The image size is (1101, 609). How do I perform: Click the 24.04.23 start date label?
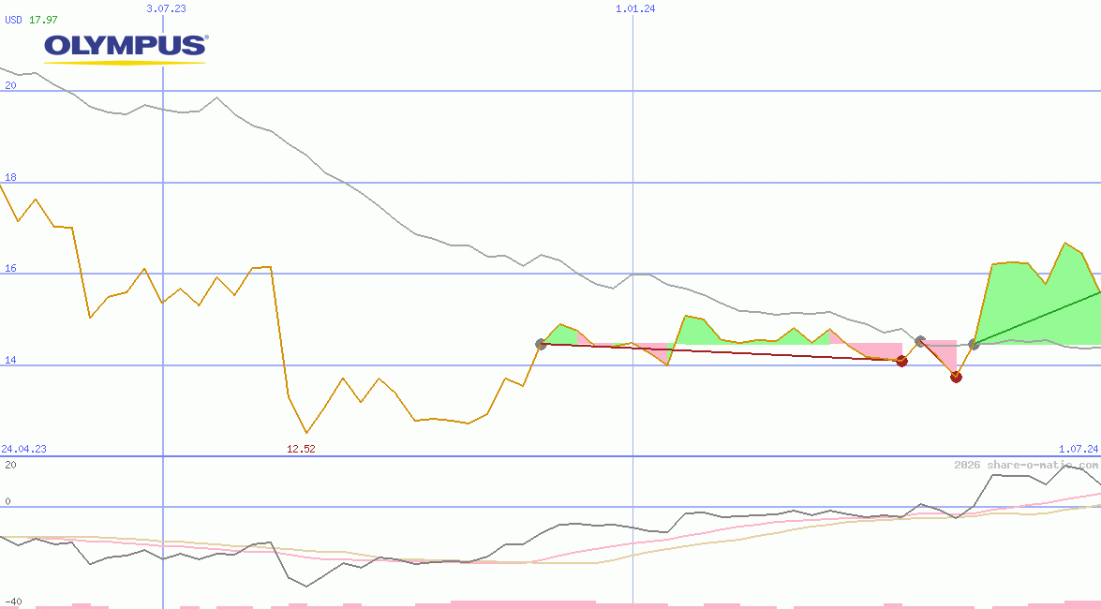pos(23,449)
